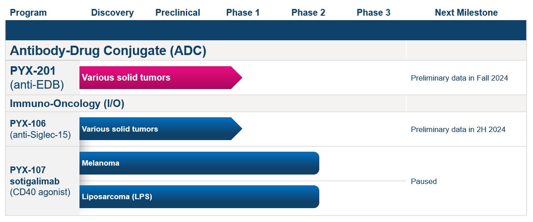Click the Phase 3 column header

[374, 13]
